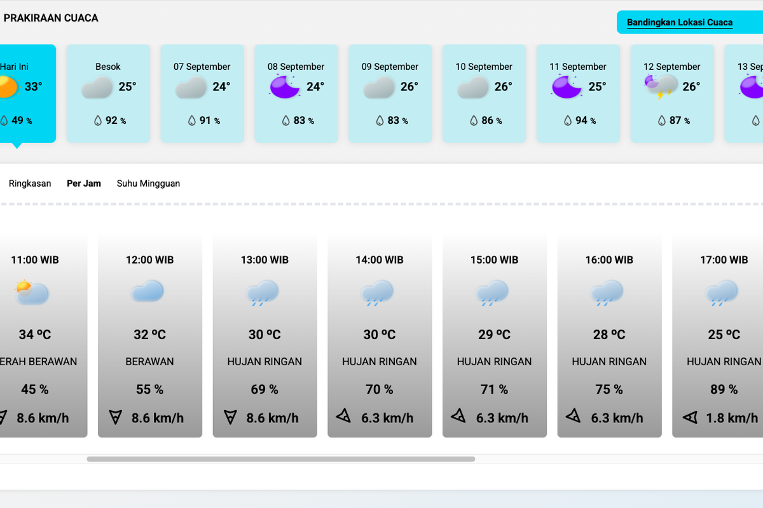Viewport: 763px width, 508px height.
Task: Open the Suhu Mingguan tab
Action: coord(148,184)
